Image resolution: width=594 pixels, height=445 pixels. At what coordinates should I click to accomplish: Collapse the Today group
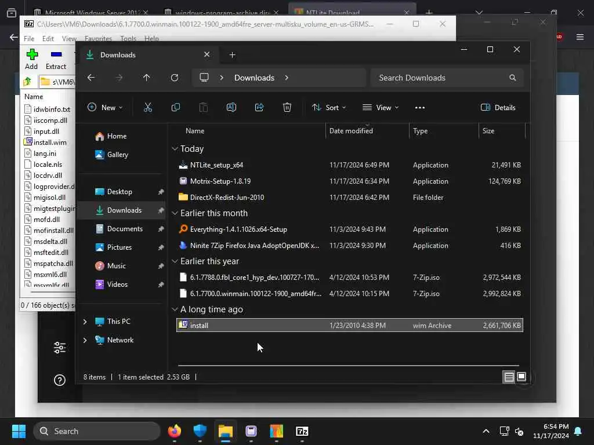coord(175,149)
